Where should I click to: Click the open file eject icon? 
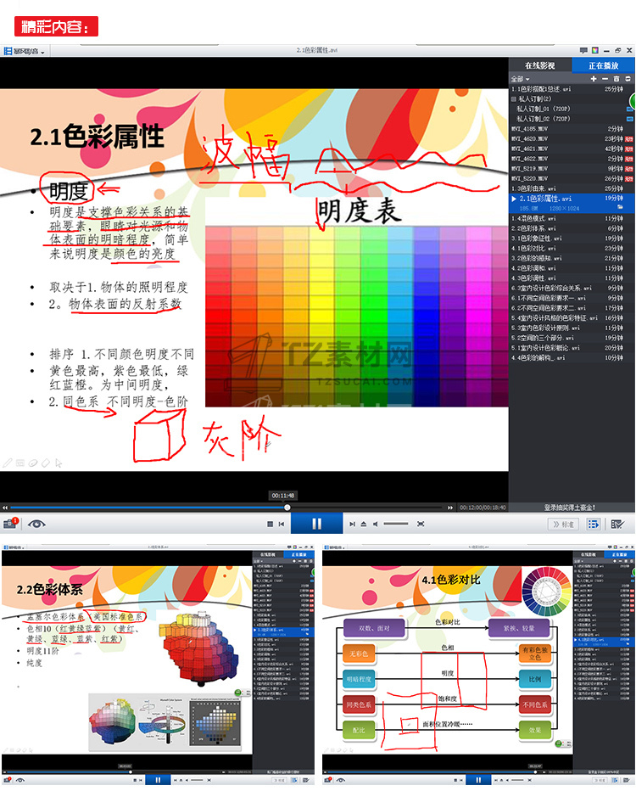(363, 525)
